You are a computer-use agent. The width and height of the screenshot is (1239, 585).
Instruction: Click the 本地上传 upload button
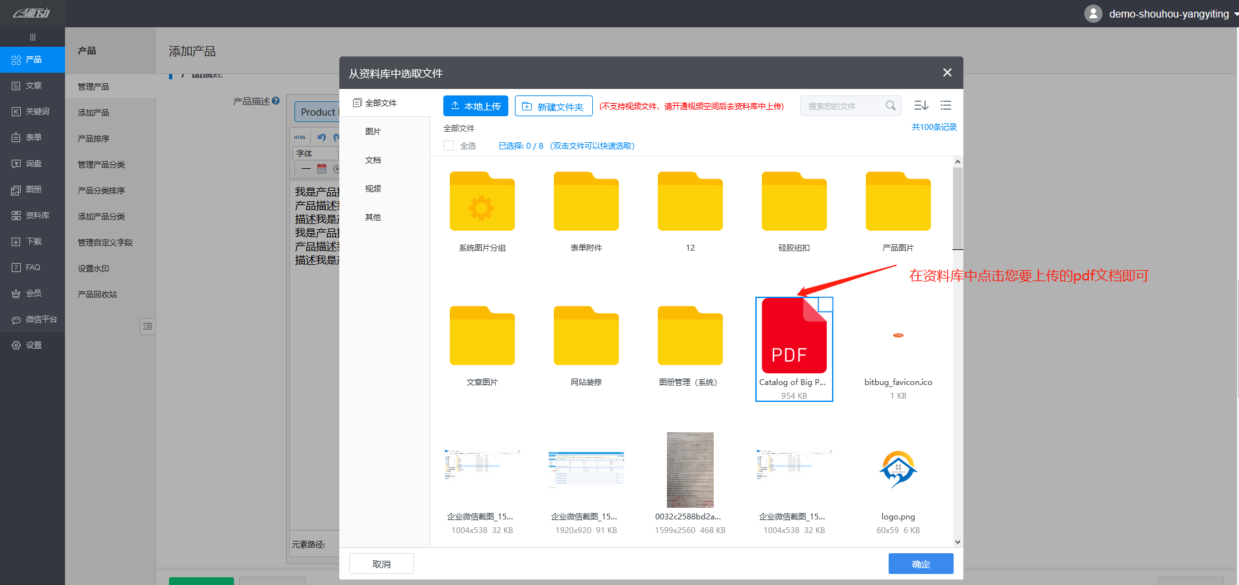click(x=475, y=105)
